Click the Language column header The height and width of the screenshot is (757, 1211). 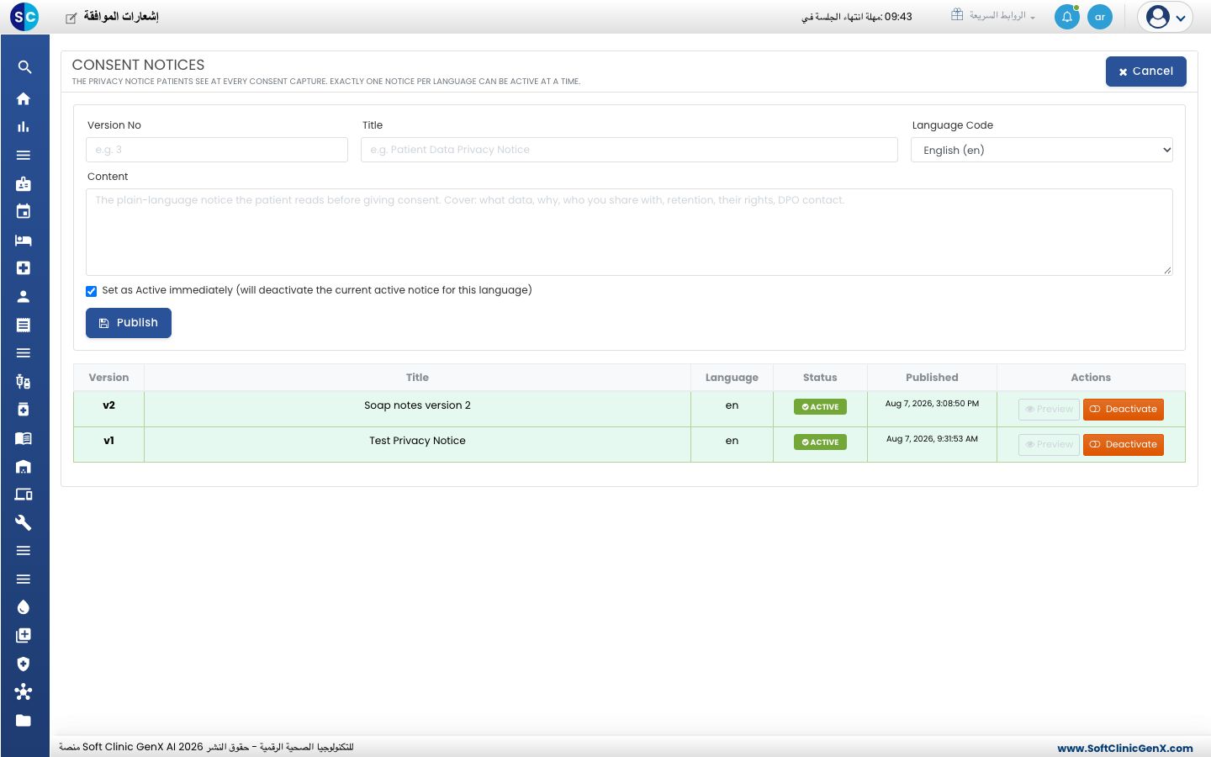[x=732, y=378]
